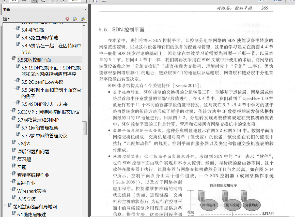This screenshot has height=217, width=295.
Task: Open the 套接字编程作业 bookmark
Action: (x=33, y=175)
